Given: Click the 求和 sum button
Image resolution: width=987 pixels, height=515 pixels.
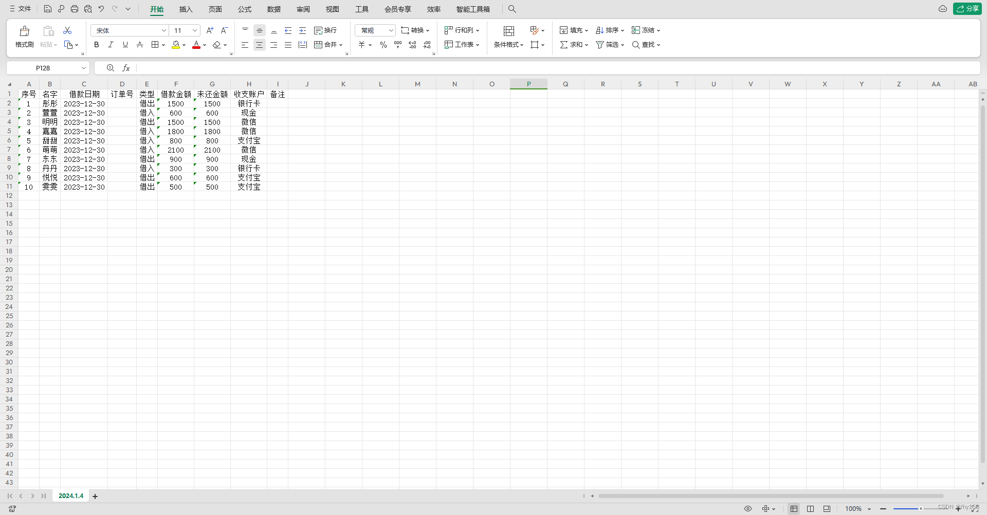Looking at the screenshot, I should click(x=574, y=45).
